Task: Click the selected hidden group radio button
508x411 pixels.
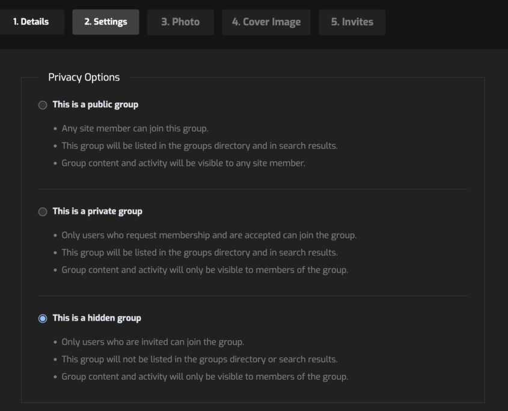Action: pos(43,318)
